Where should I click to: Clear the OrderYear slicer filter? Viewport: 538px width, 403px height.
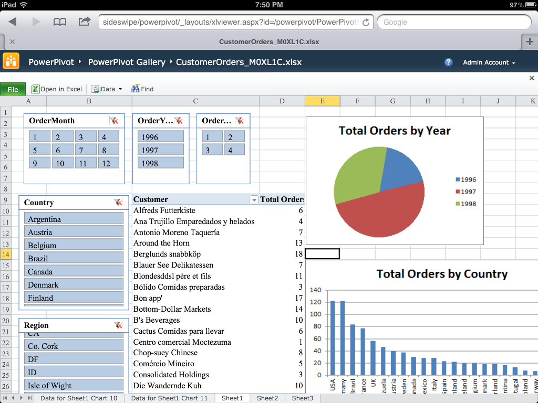pos(179,121)
